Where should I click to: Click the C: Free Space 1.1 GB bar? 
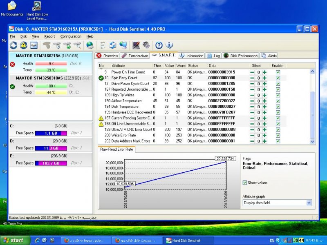pos(51,133)
